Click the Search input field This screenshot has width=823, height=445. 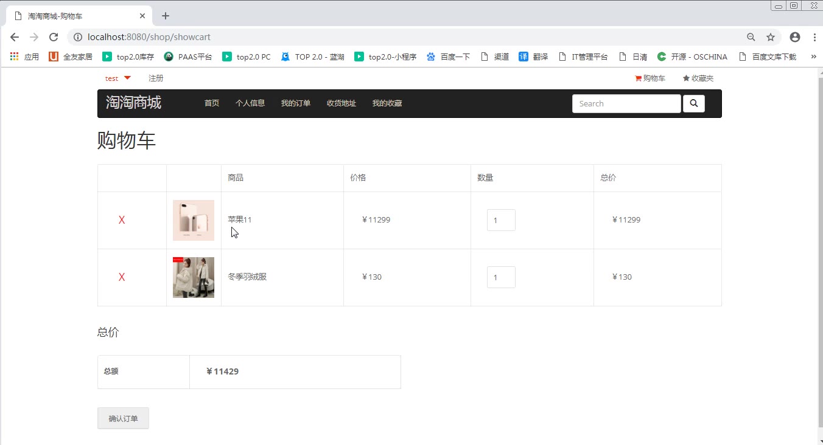pos(626,104)
